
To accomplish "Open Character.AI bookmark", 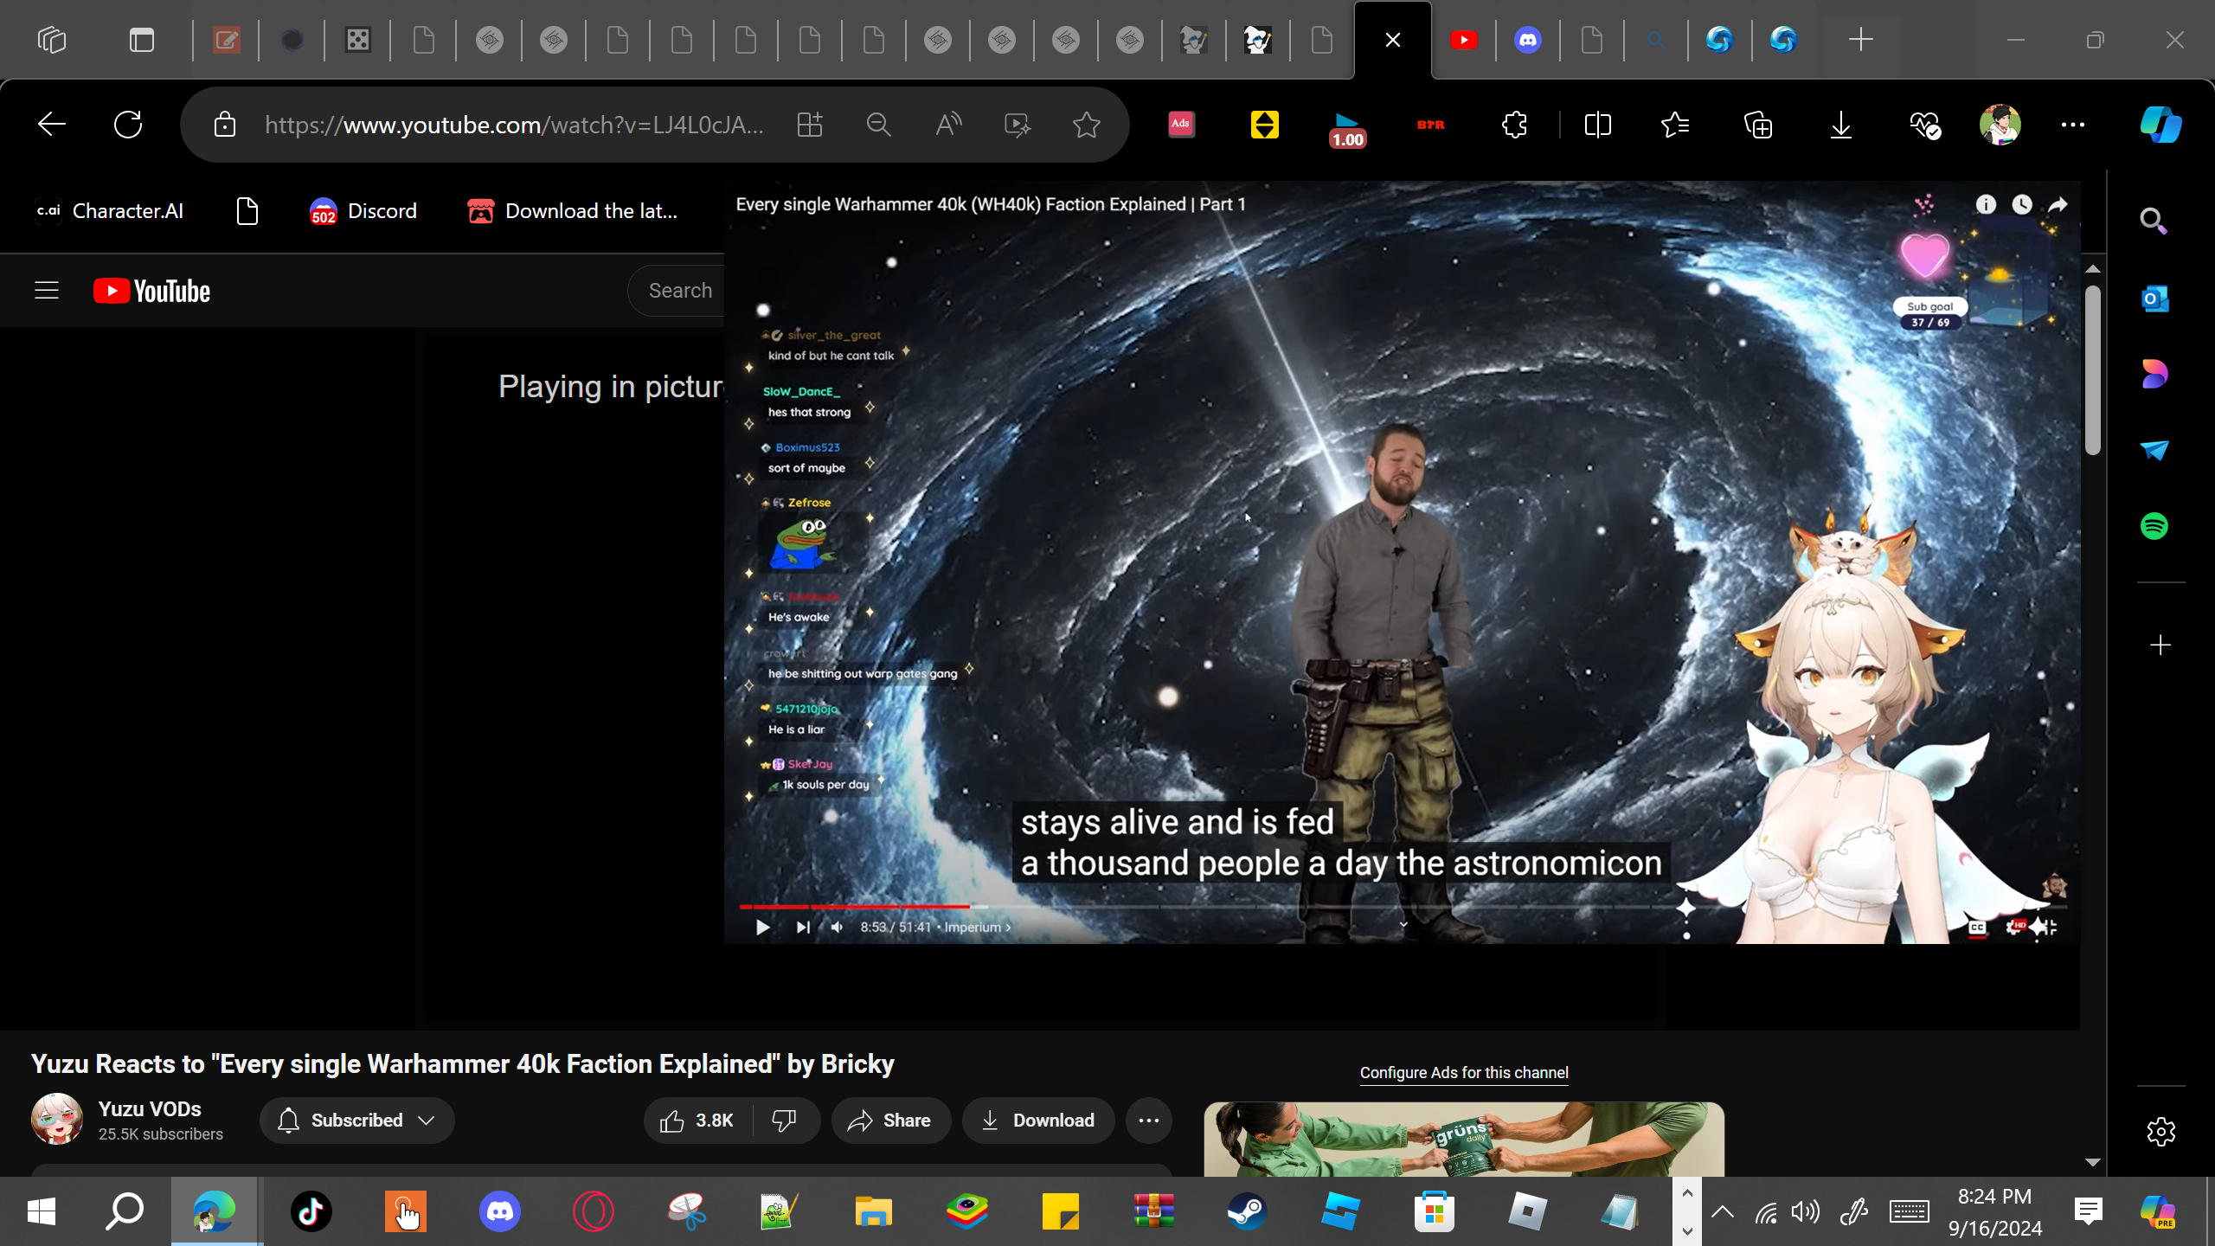I will coord(110,211).
